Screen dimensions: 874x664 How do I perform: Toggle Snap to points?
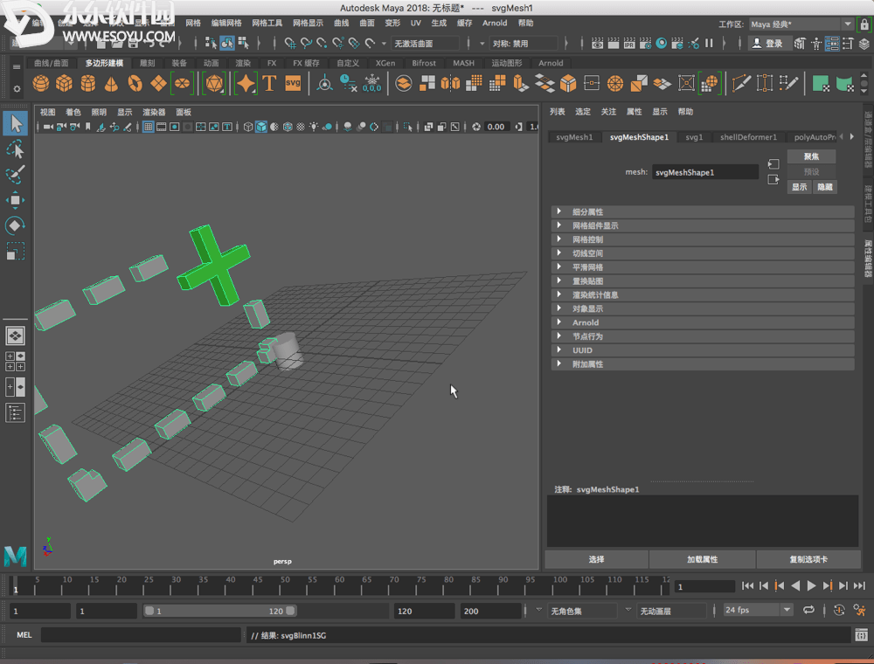(323, 44)
